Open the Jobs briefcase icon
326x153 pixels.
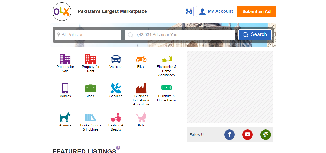click(x=91, y=88)
